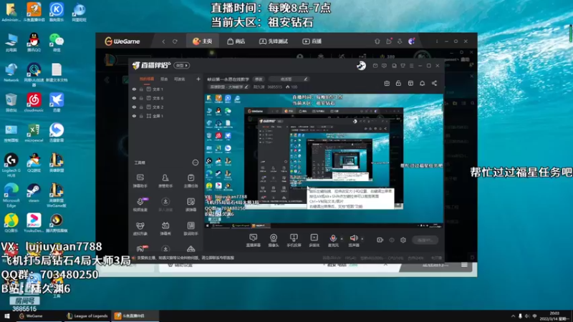Select the 文本 1 source row

(x=166, y=89)
